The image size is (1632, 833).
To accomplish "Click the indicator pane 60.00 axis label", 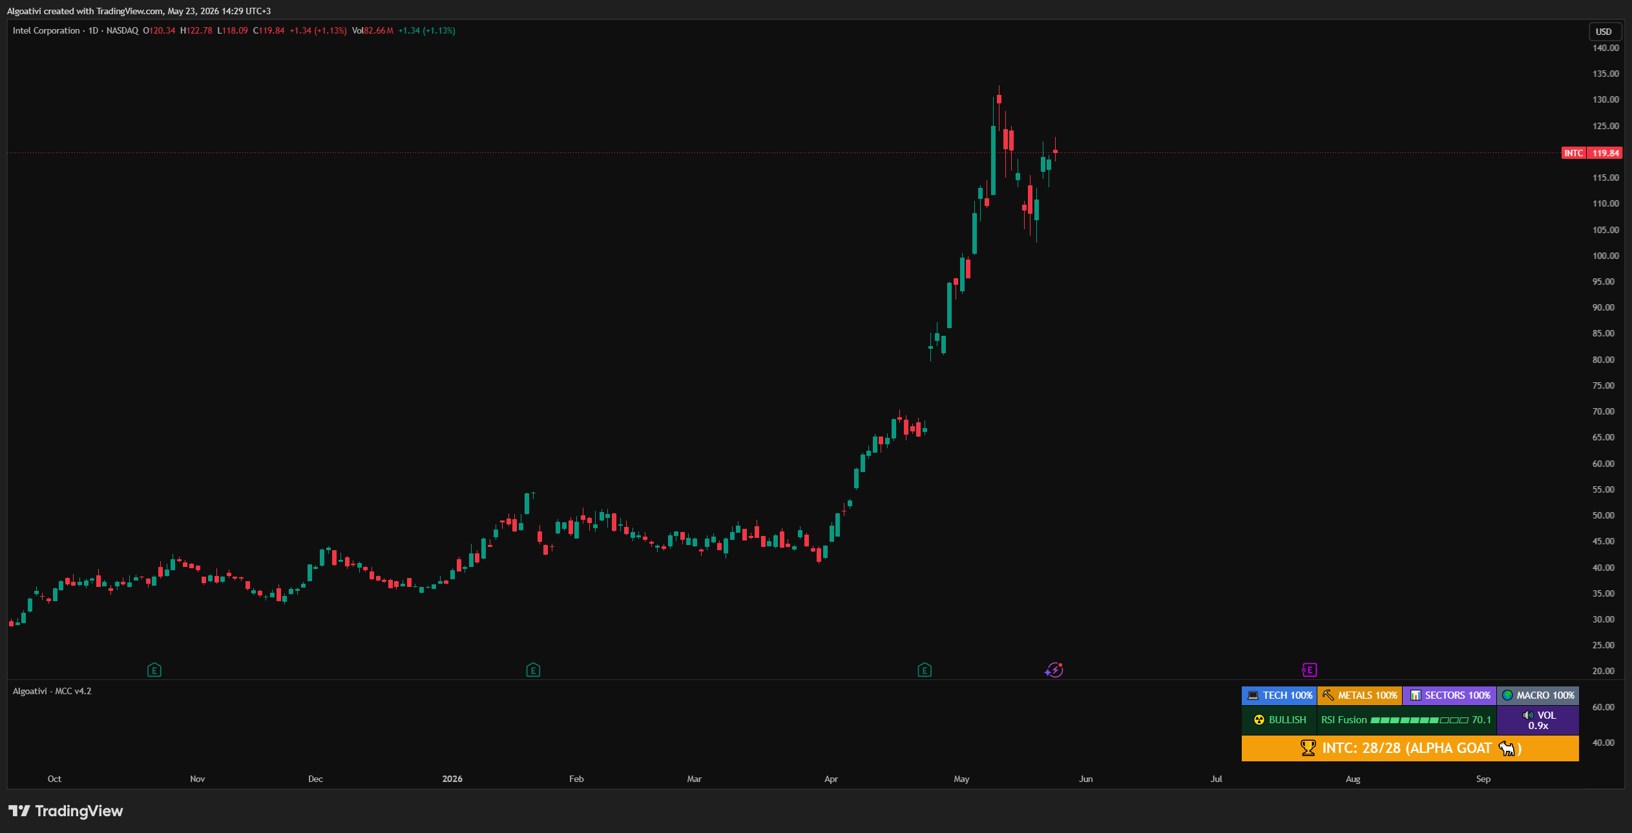I will click(x=1604, y=707).
